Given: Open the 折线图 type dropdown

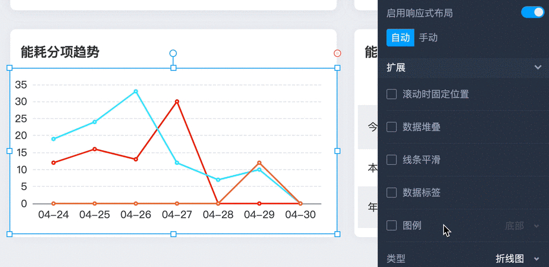Looking at the screenshot, I should point(516,259).
